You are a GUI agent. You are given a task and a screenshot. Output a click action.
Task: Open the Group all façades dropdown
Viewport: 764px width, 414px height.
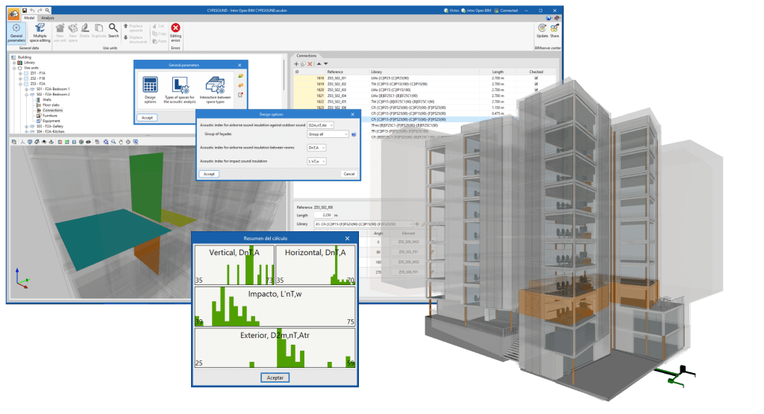(x=328, y=134)
